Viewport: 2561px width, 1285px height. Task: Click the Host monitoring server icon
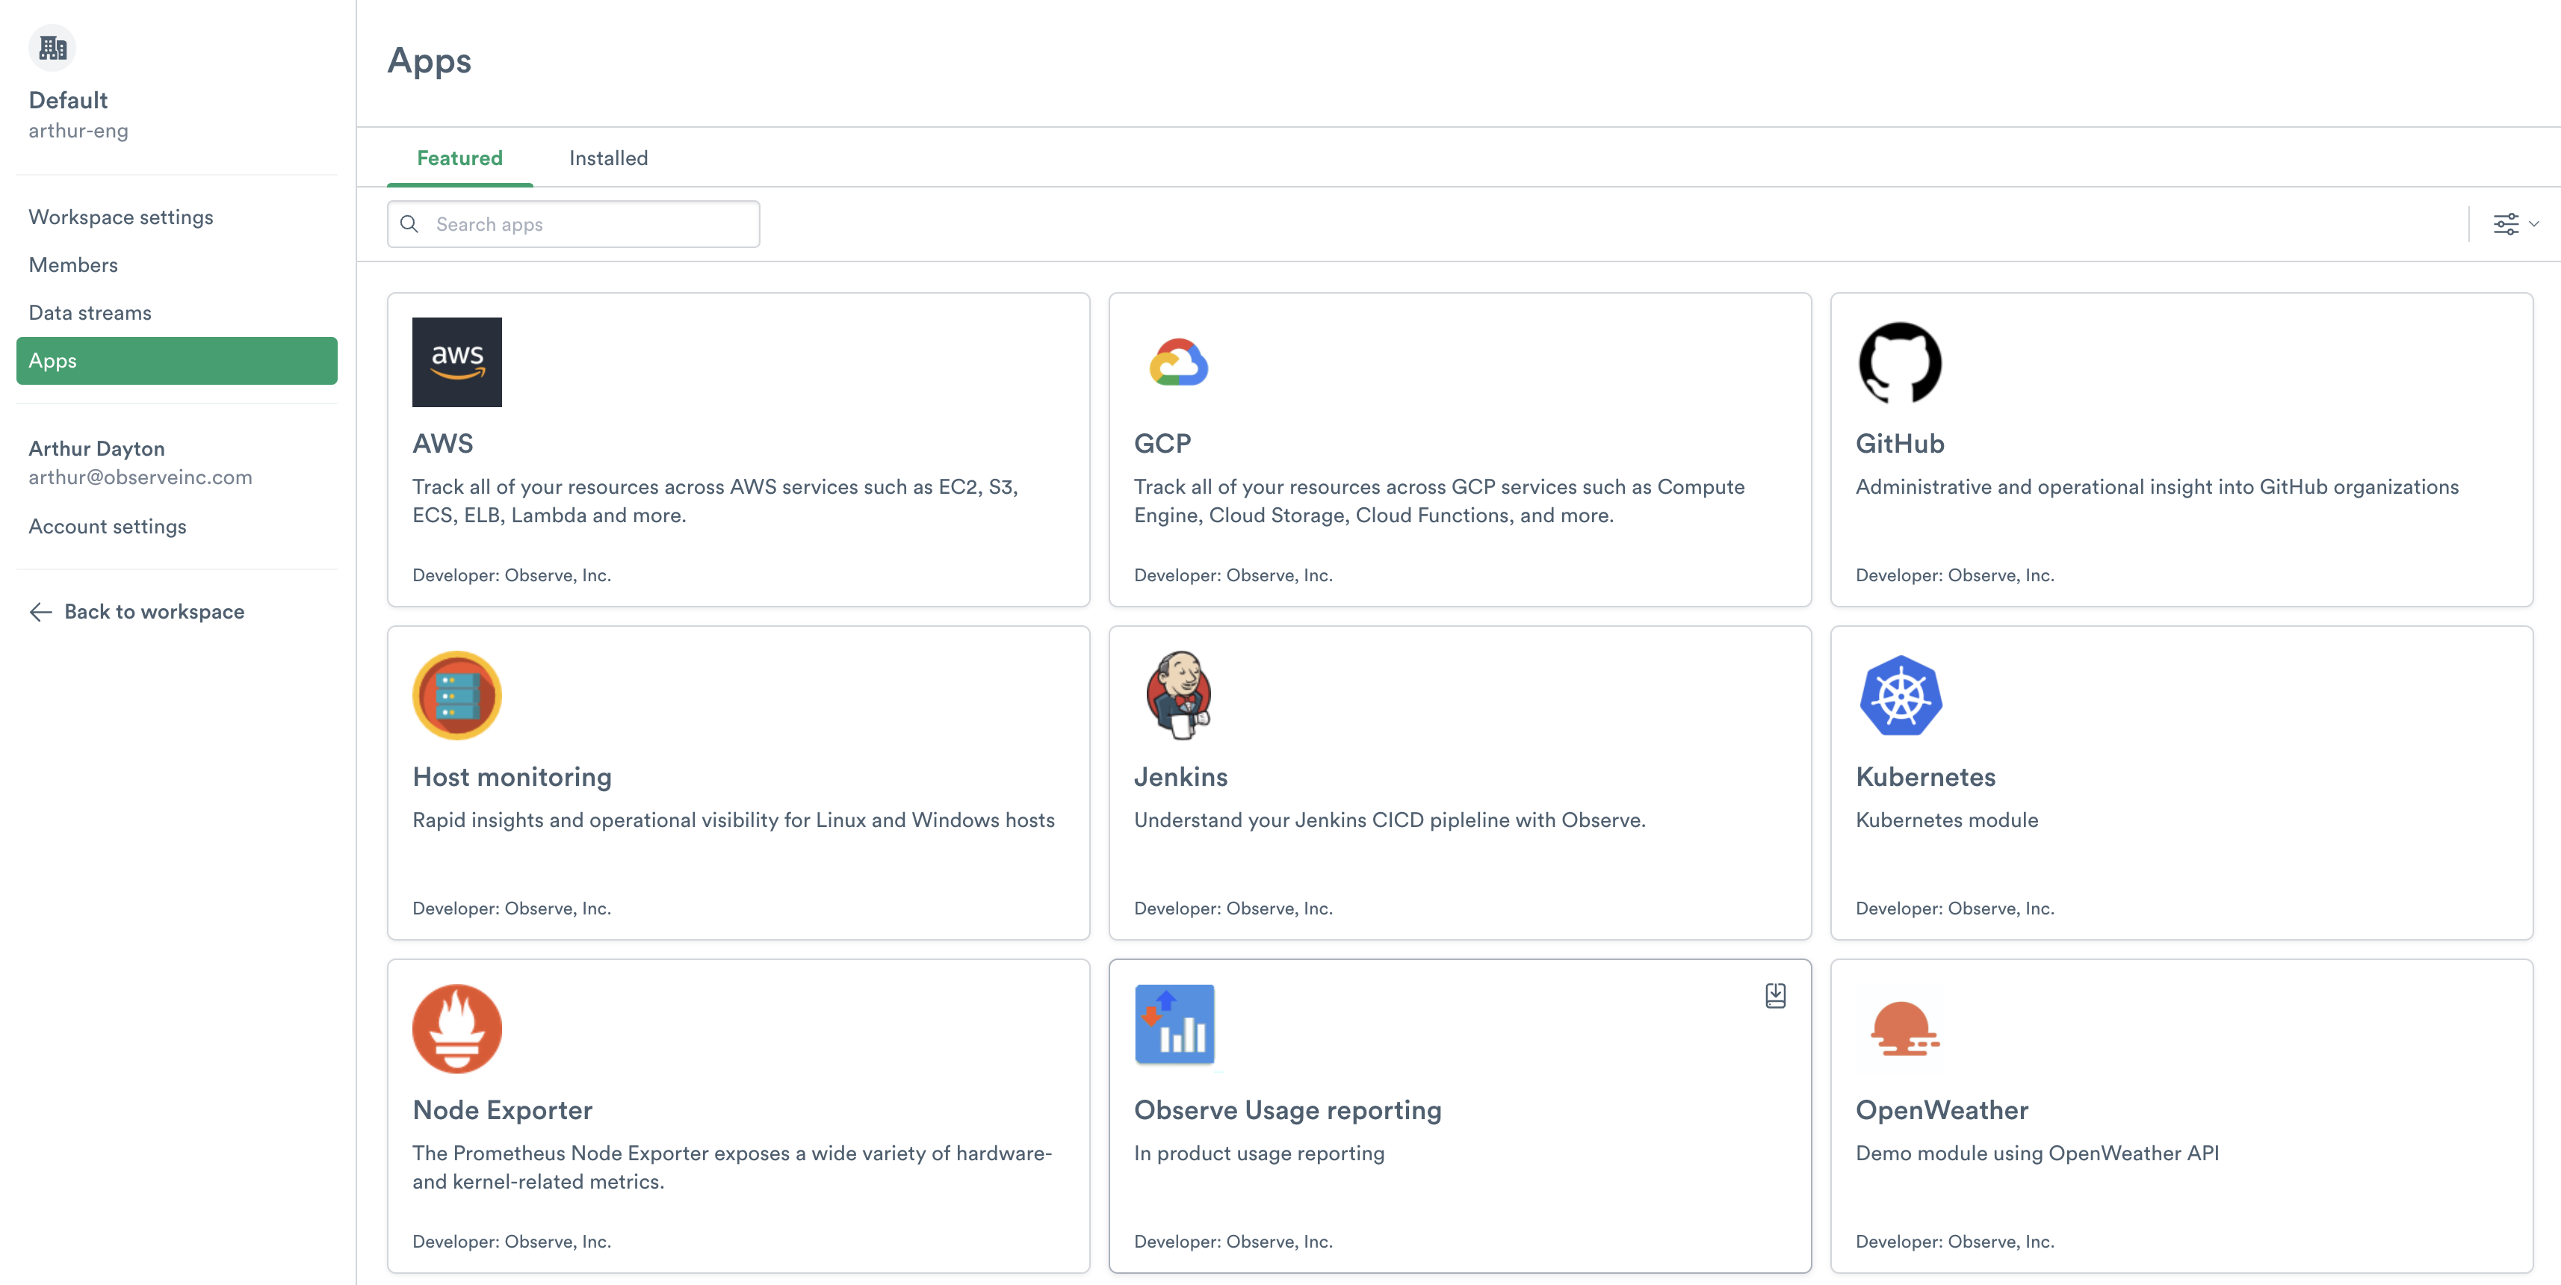(456, 695)
